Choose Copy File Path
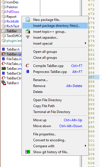This screenshot has width=102, height=167. 55,106
